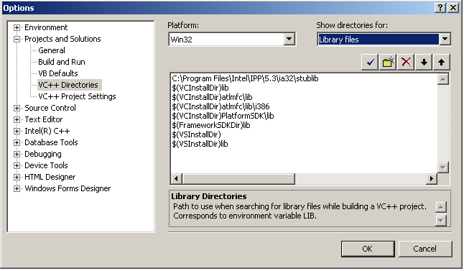This screenshot has width=464, height=271.
Task: Add a new directory line with the folder icon
Action: [x=388, y=63]
